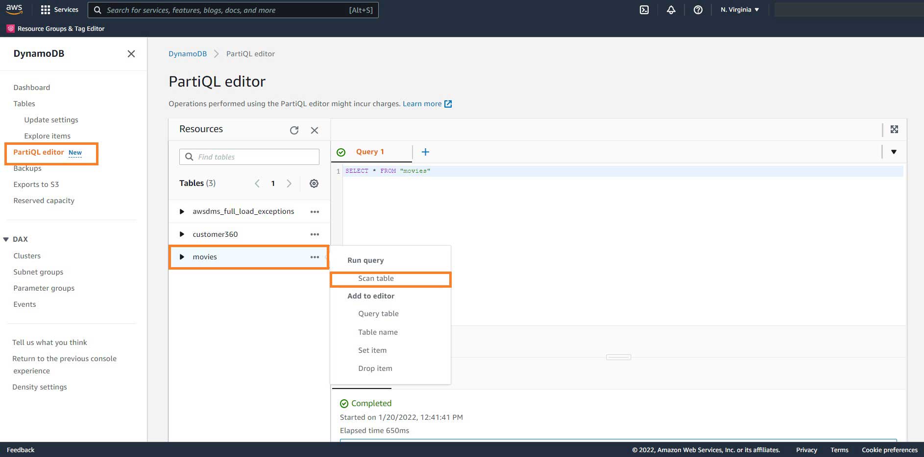Collapse the DAX section
This screenshot has height=457, width=924.
(6, 239)
